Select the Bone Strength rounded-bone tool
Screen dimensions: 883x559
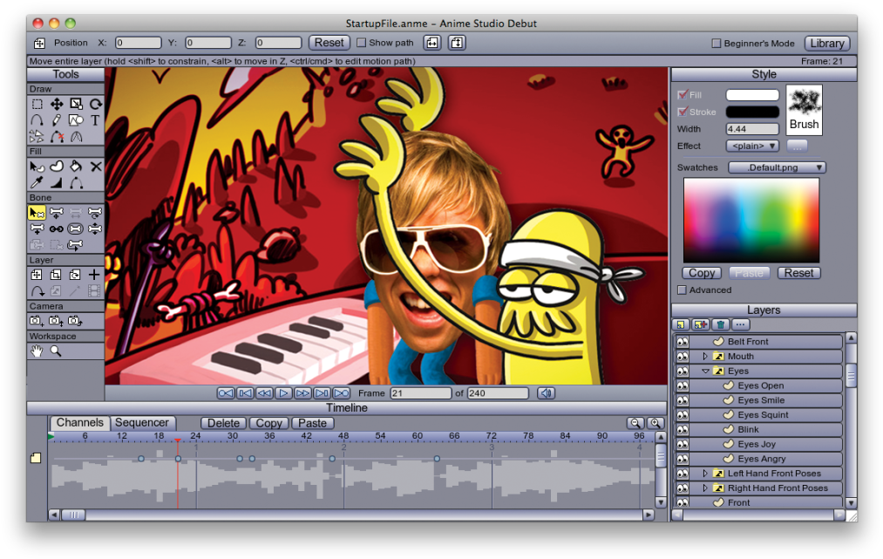[76, 228]
